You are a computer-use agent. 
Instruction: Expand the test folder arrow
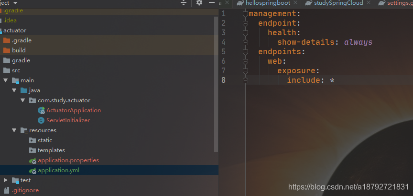[6, 180]
